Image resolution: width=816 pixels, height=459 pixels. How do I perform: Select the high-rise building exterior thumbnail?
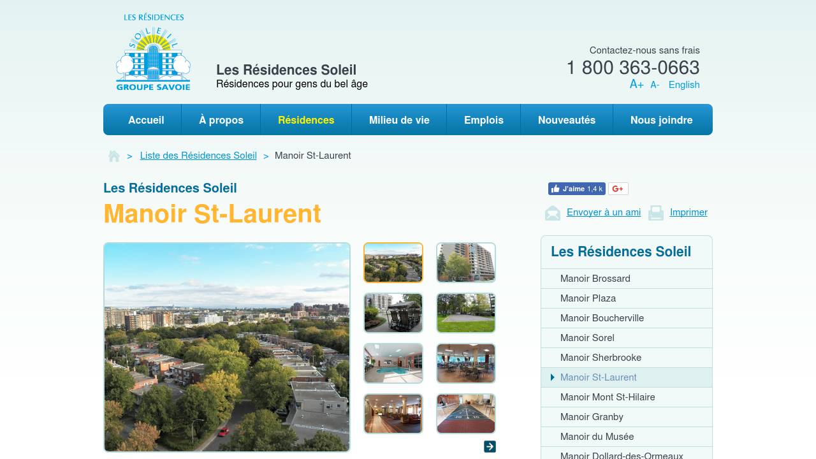[466, 263]
